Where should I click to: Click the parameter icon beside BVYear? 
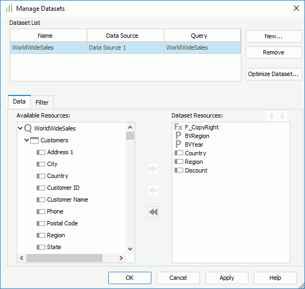[178, 144]
